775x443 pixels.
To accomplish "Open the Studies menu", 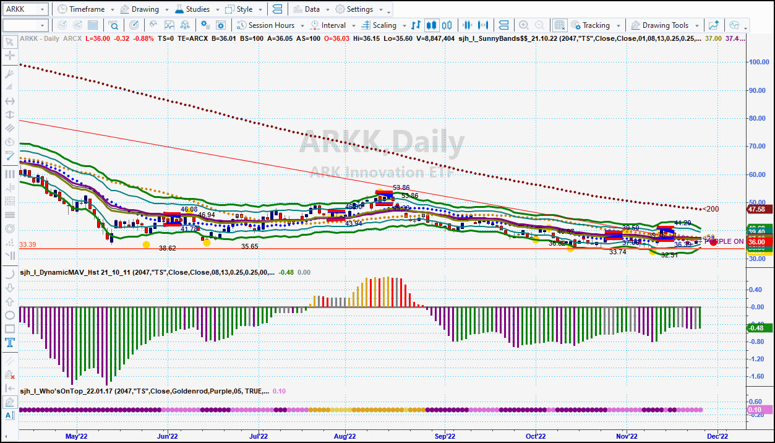I will (x=194, y=9).
